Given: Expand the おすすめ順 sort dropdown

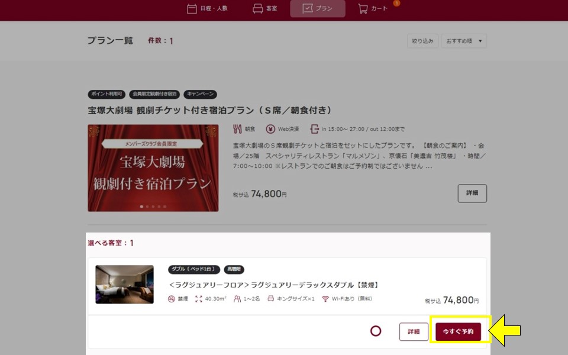Looking at the screenshot, I should coord(464,41).
